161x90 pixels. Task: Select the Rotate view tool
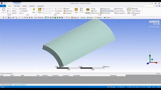pyautogui.click(x=19, y=18)
